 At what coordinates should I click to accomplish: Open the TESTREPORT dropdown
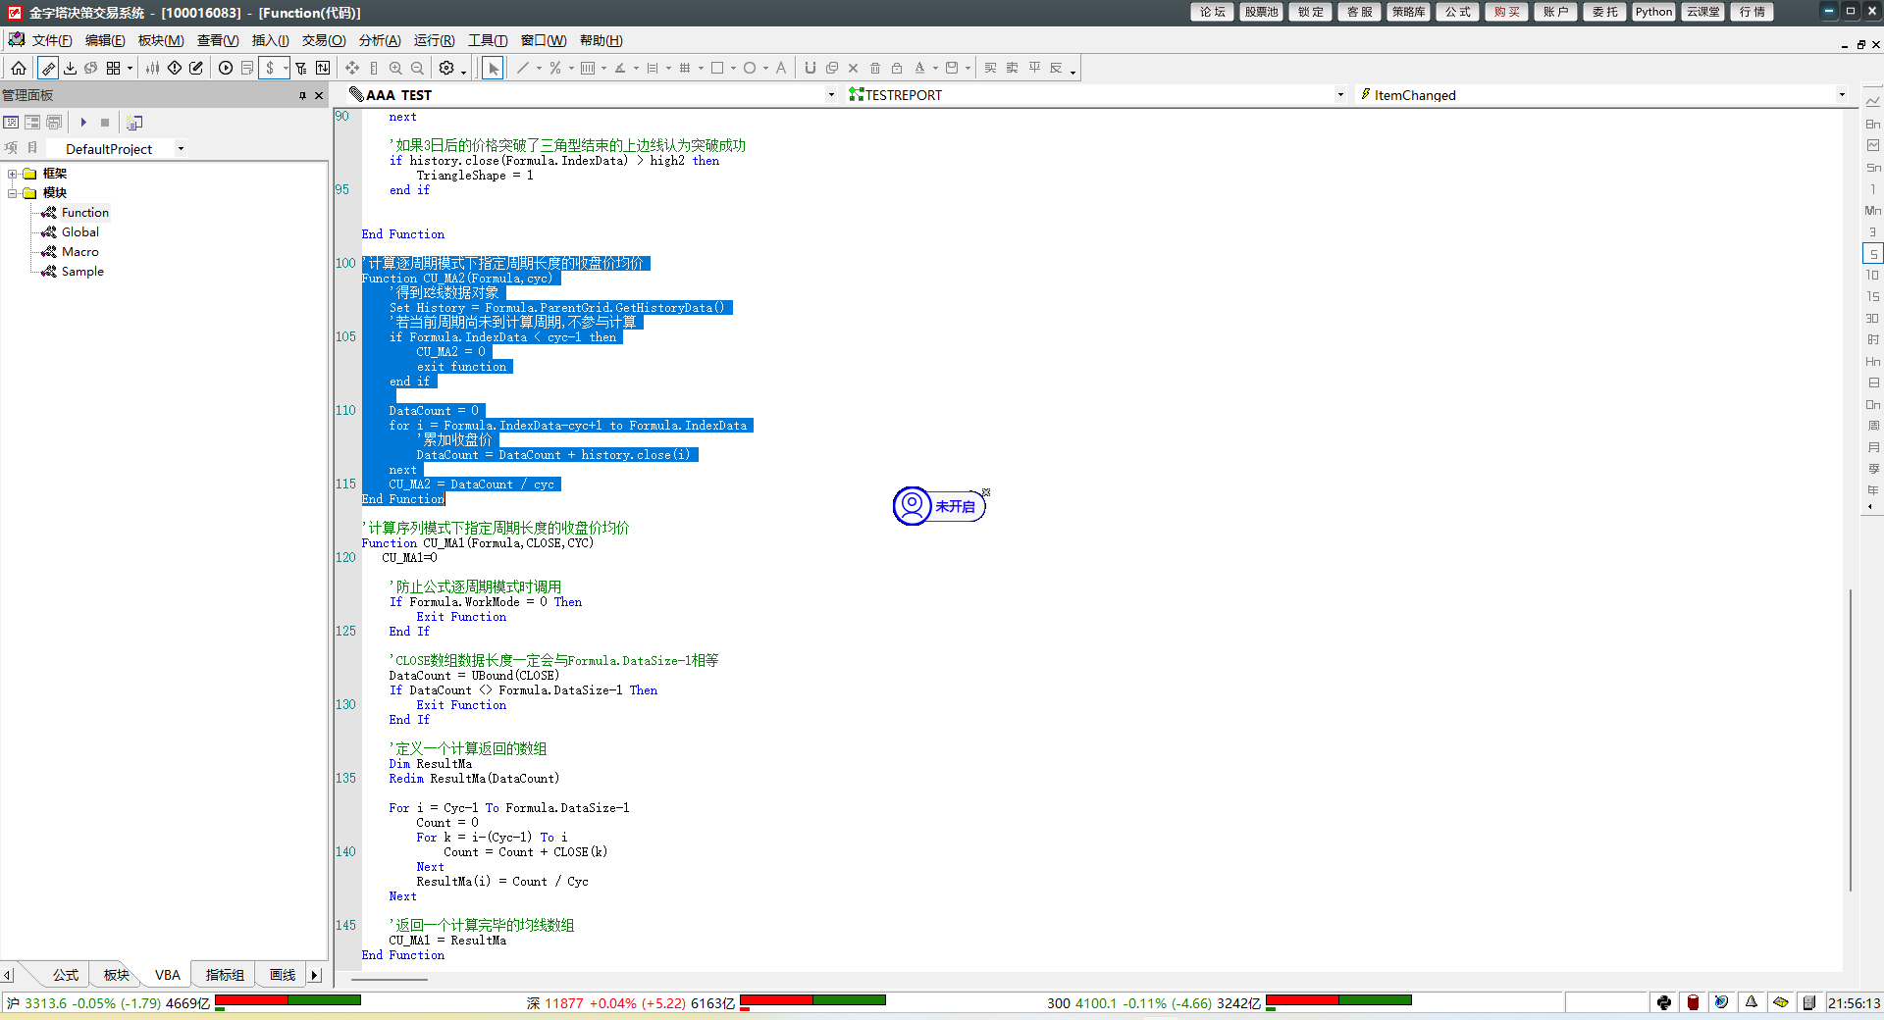coord(1340,95)
